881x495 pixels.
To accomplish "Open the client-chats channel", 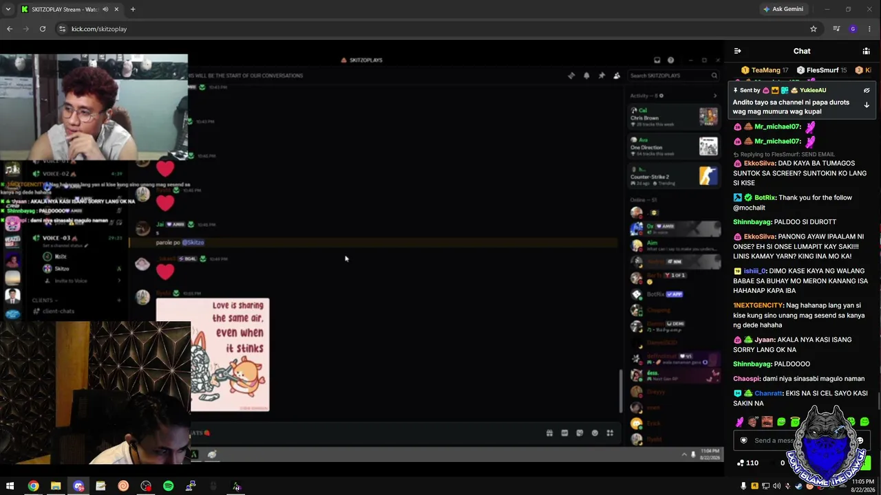I will (59, 311).
